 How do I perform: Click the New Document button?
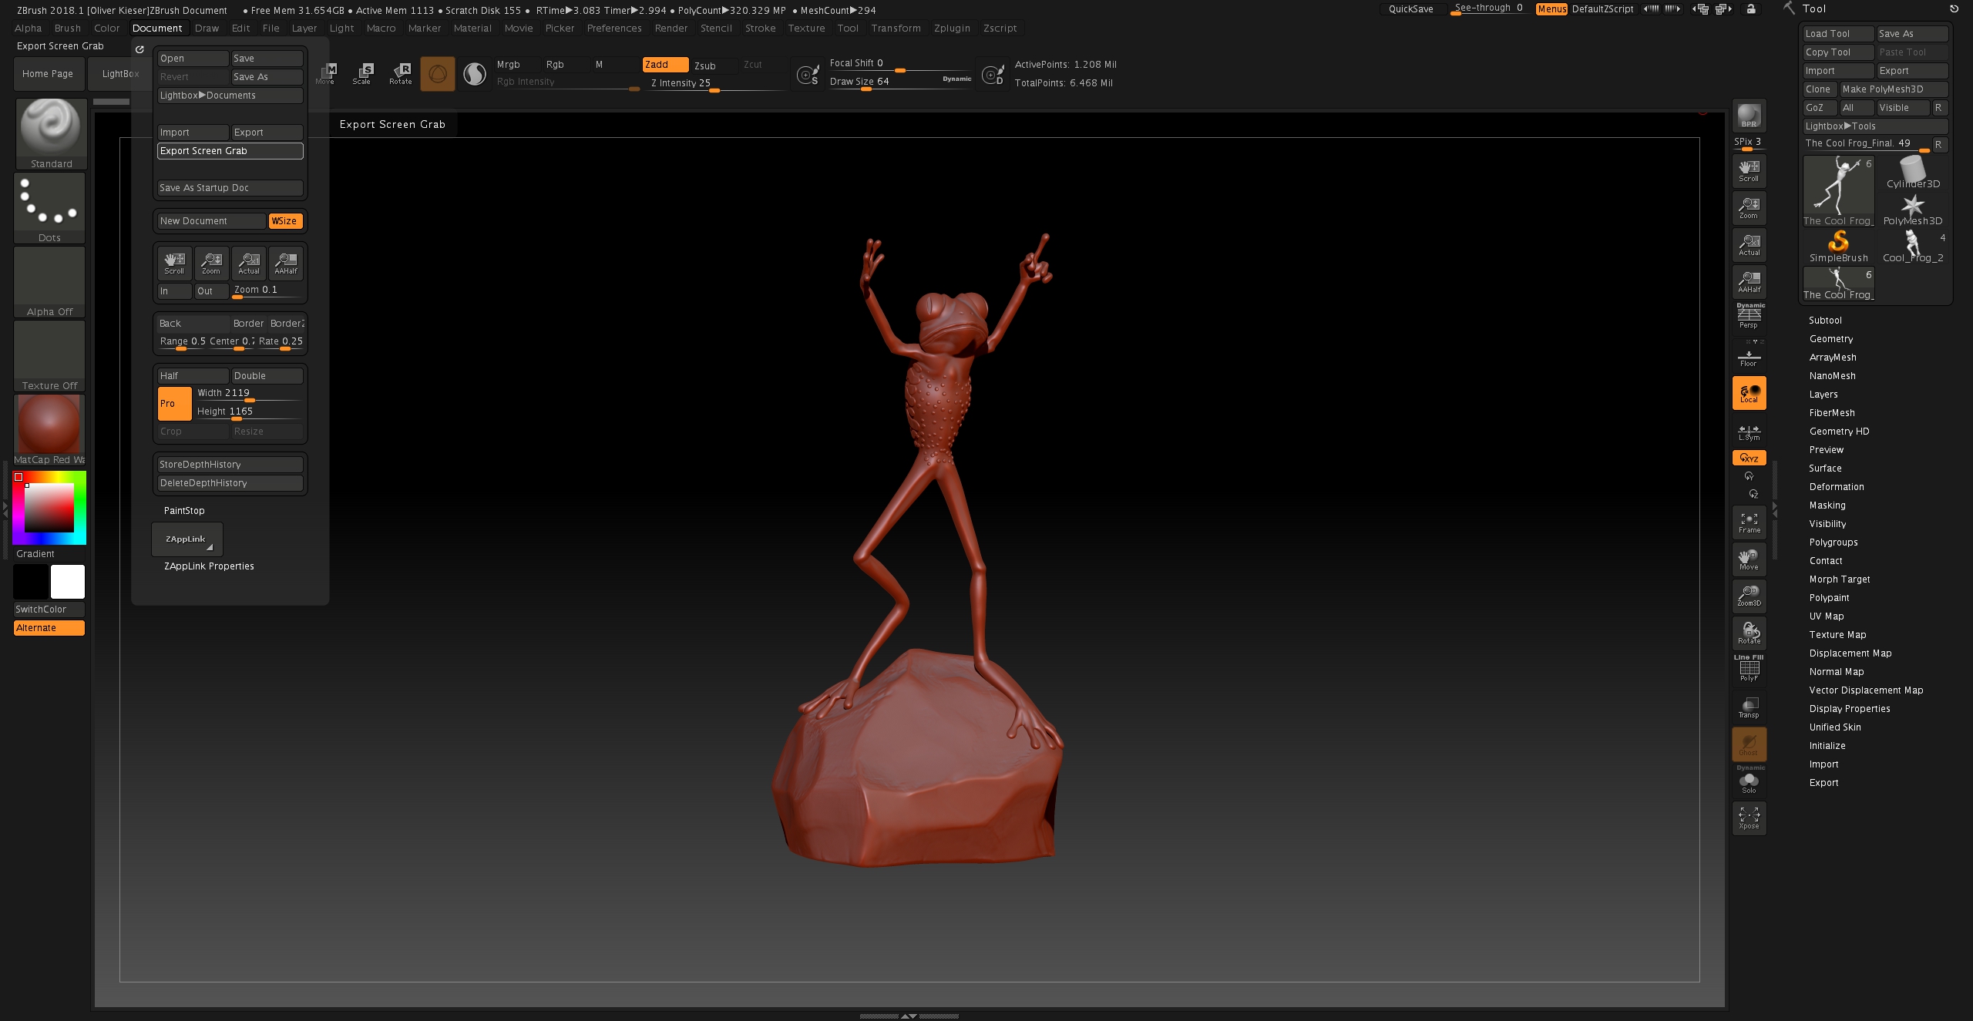tap(211, 221)
